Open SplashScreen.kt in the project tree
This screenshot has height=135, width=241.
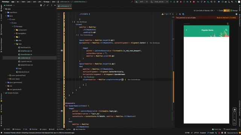[x=26, y=65]
